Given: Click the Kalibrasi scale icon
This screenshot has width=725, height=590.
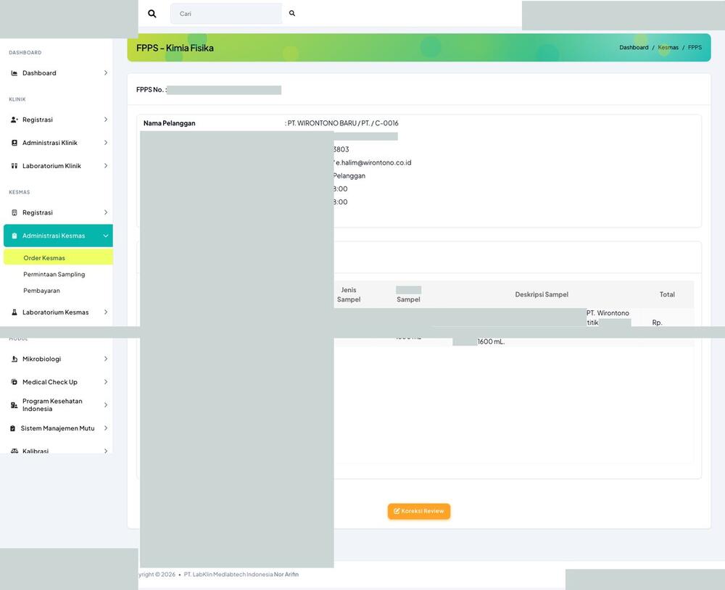Looking at the screenshot, I should pyautogui.click(x=14, y=451).
